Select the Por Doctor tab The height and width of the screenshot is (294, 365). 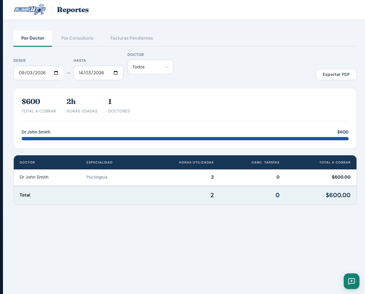pos(32,38)
